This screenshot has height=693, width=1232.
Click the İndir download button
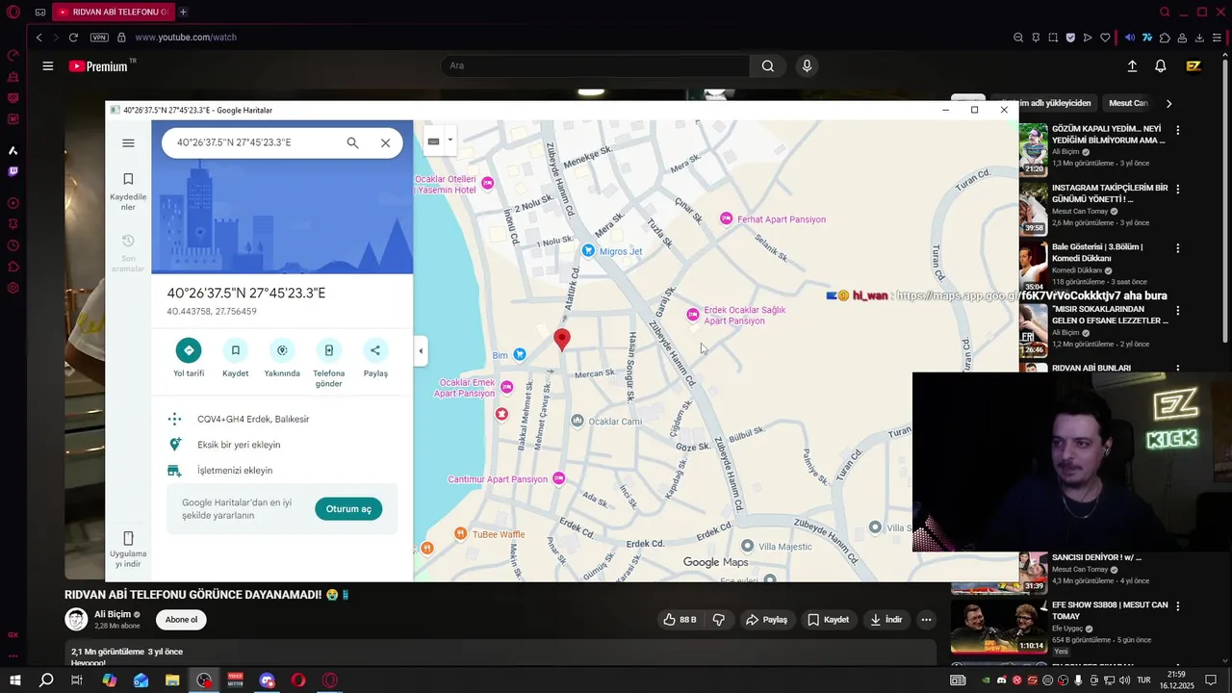886,620
